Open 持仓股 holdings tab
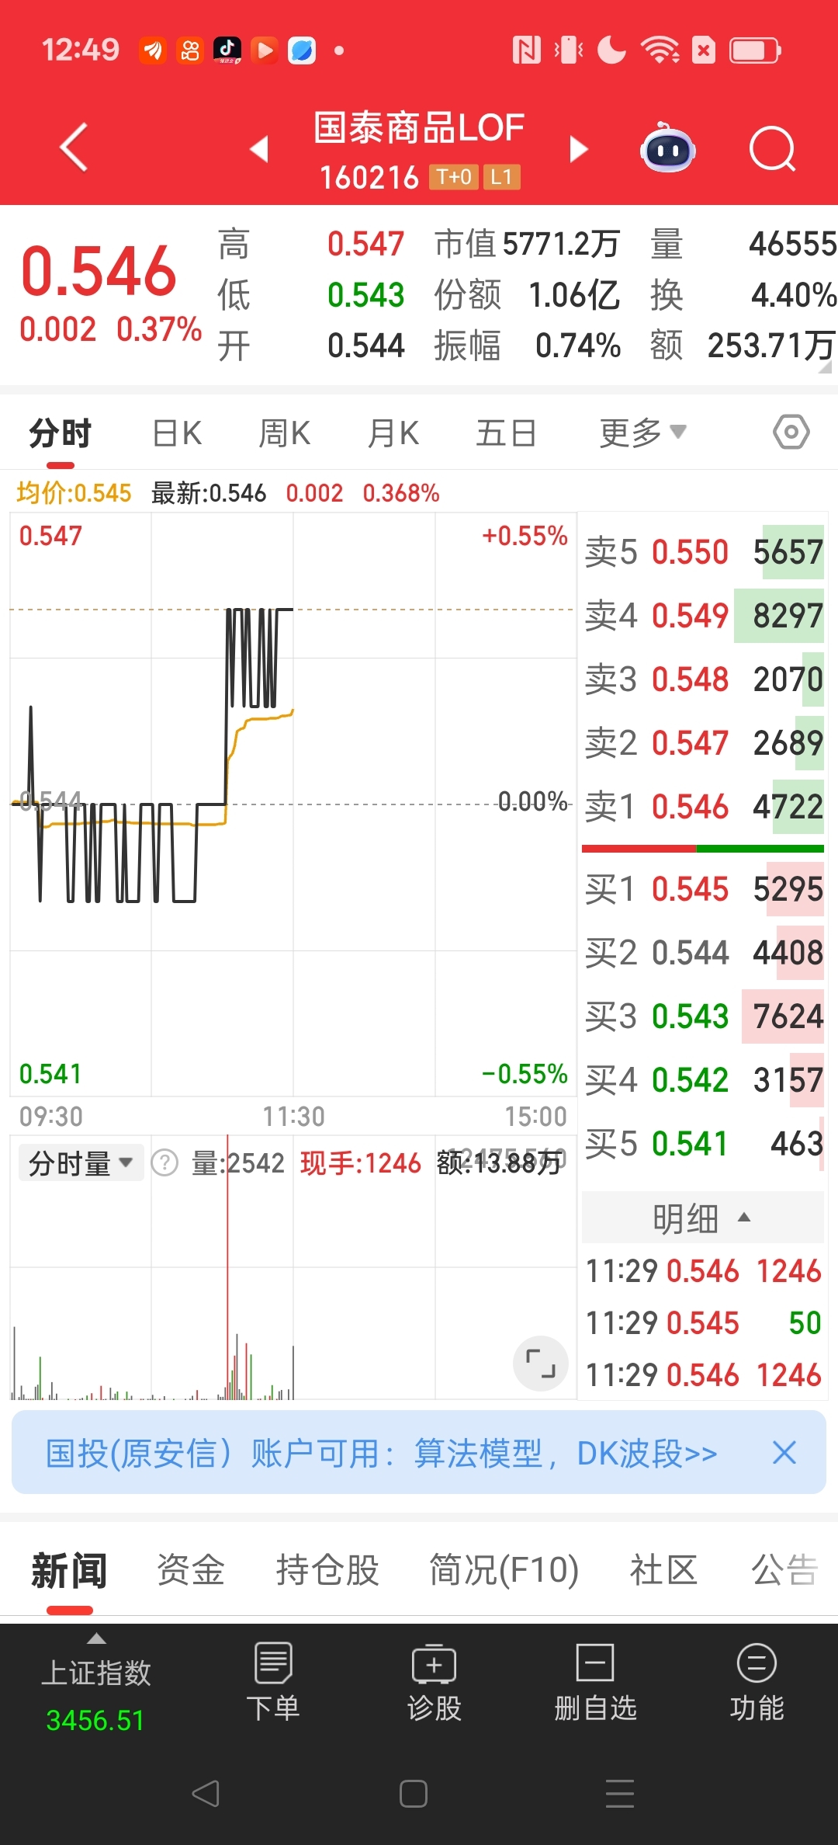 [327, 1570]
